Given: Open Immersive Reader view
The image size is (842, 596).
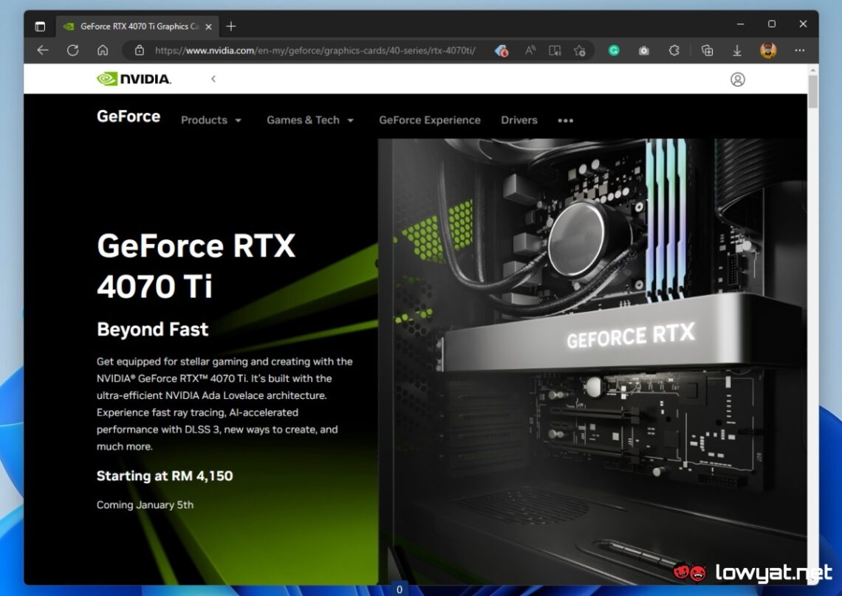Looking at the screenshot, I should point(555,50).
